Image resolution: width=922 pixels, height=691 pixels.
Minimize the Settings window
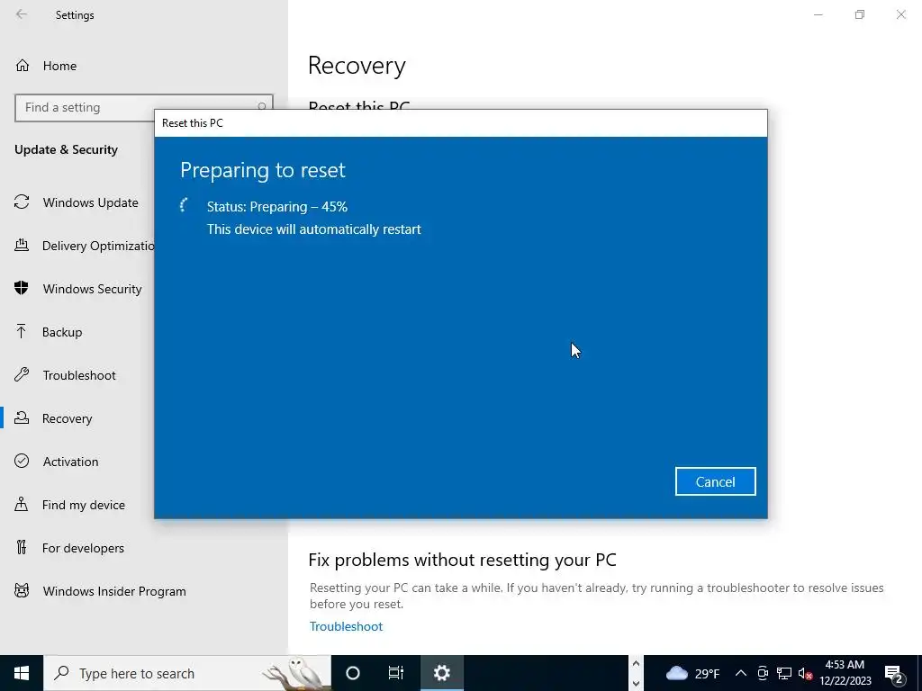point(818,14)
